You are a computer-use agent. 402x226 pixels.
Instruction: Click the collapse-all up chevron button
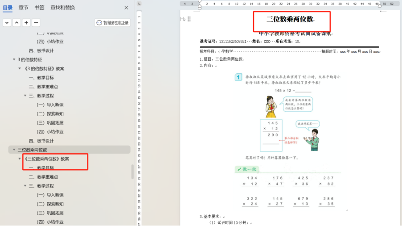16,23
